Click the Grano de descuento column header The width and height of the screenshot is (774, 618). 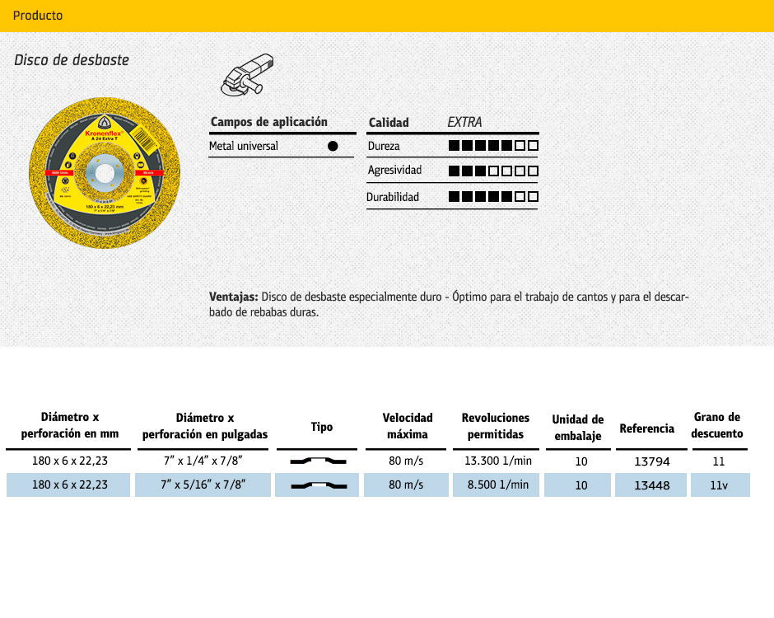[717, 425]
